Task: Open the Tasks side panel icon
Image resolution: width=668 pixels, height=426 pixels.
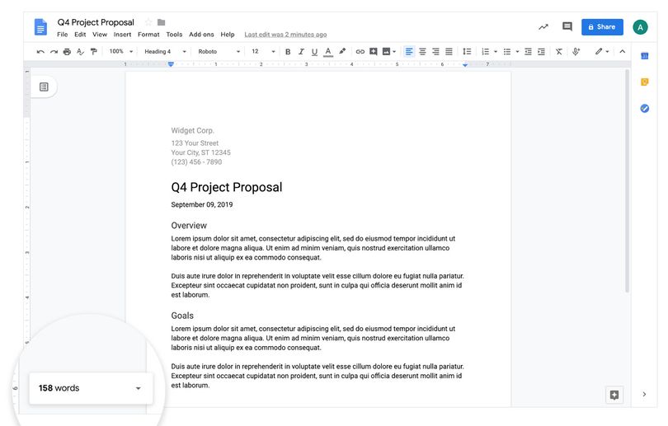Action: [645, 108]
